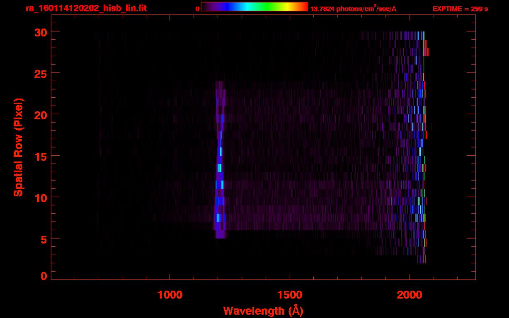Screen dimensions: 509x318
Task: Click the rainbow color scale bar
Action: click(x=254, y=7)
